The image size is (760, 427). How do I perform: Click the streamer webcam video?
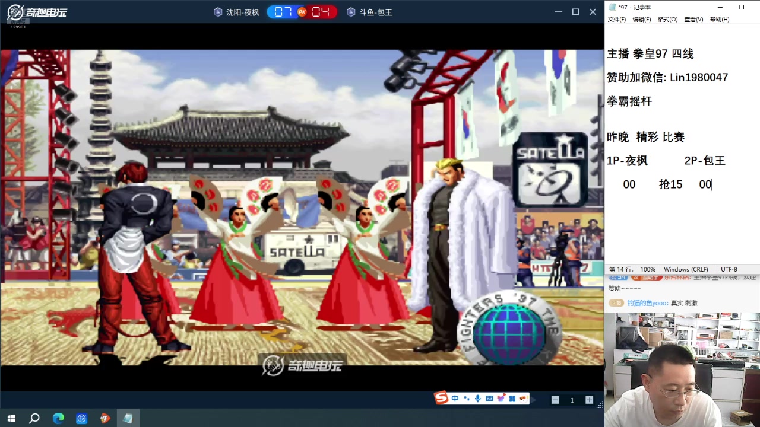tap(682, 369)
